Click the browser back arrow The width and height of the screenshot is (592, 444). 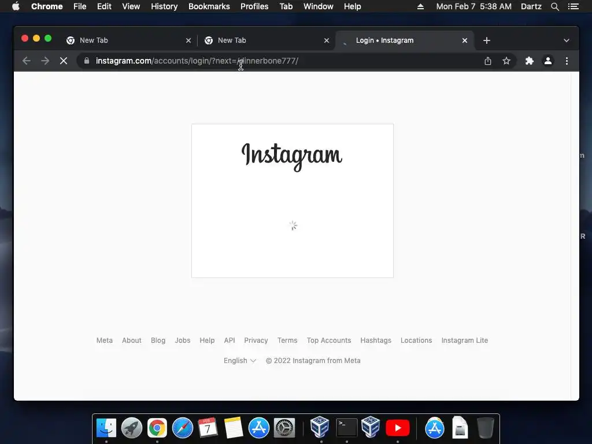(x=27, y=61)
